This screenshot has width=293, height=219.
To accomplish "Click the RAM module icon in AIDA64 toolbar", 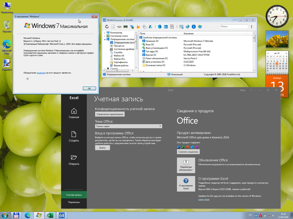I will (125, 26).
